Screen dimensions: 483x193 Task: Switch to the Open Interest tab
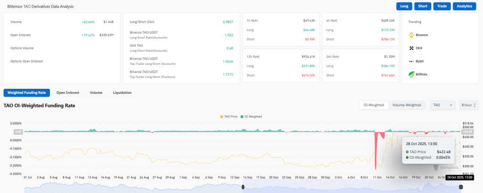68,93
